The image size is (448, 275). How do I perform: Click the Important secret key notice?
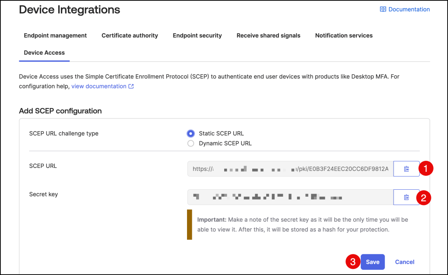[302, 224]
